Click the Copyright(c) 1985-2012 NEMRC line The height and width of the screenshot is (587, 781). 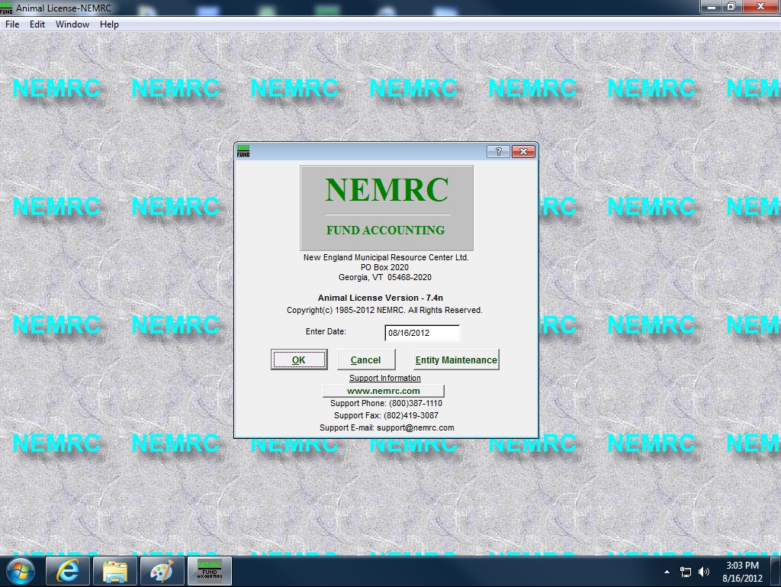pos(384,310)
